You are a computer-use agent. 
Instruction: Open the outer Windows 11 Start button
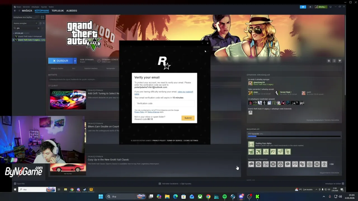pos(101,197)
